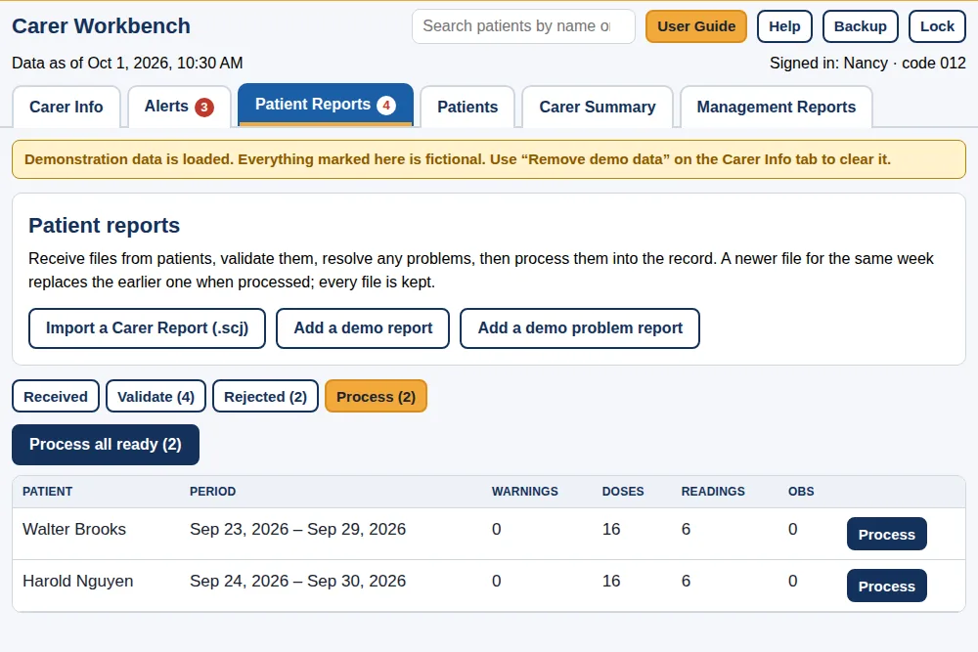Click Process all ready (2)
978x652 pixels.
coord(106,445)
